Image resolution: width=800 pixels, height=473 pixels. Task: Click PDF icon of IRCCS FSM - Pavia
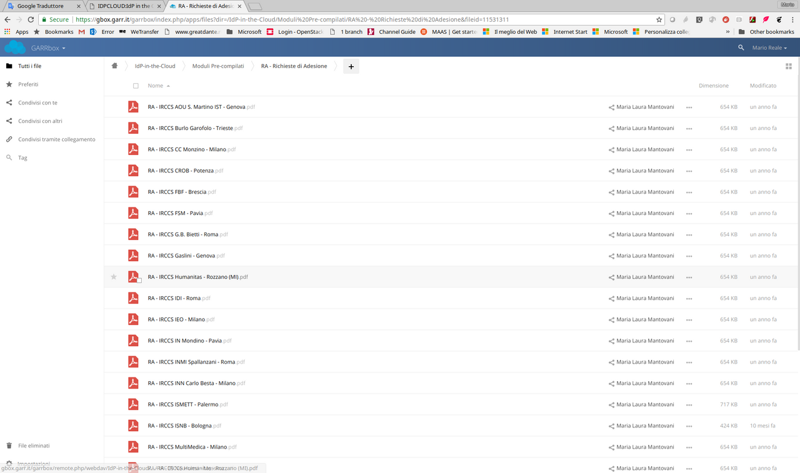click(133, 213)
